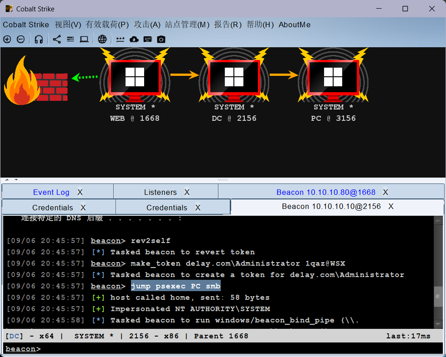Close the Listeners tab
This screenshot has height=357, width=446.
pos(187,192)
